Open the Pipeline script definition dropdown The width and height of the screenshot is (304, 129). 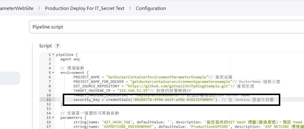[x=166, y=27]
